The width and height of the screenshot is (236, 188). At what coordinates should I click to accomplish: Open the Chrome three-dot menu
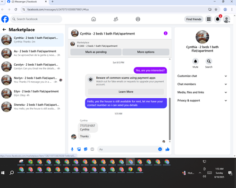pos(232,9)
